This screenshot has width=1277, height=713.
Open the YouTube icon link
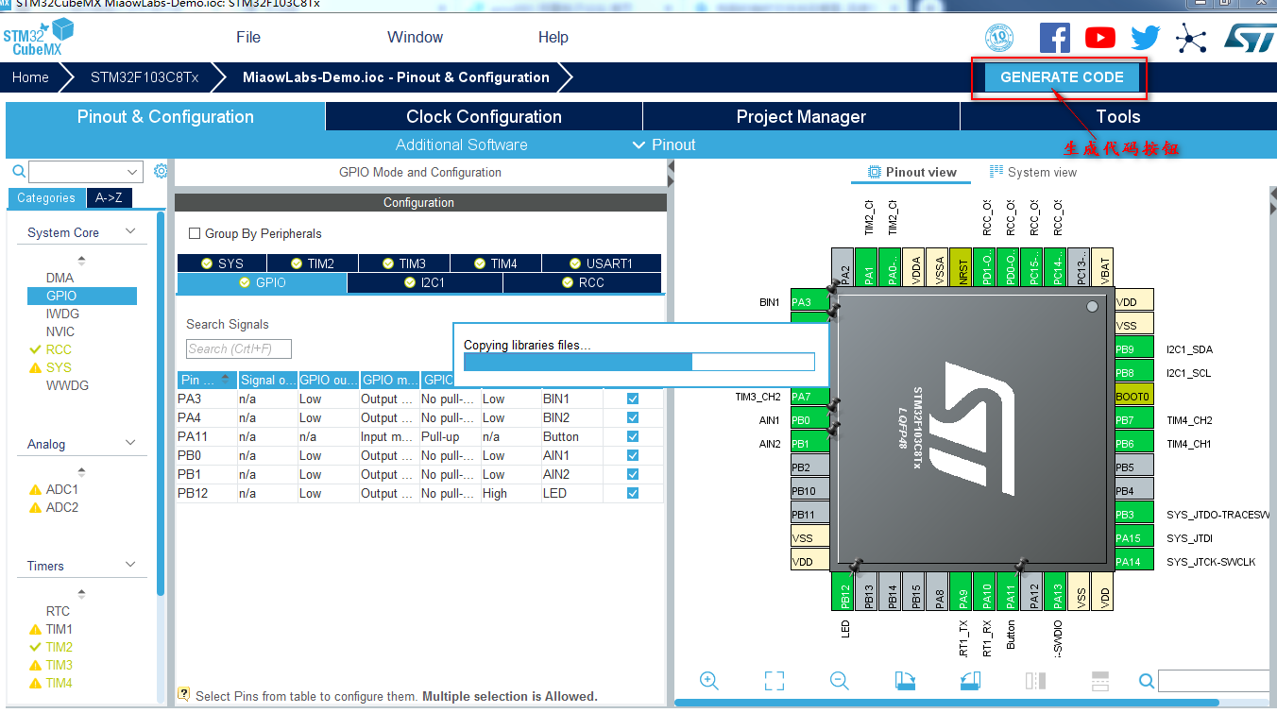click(1099, 38)
